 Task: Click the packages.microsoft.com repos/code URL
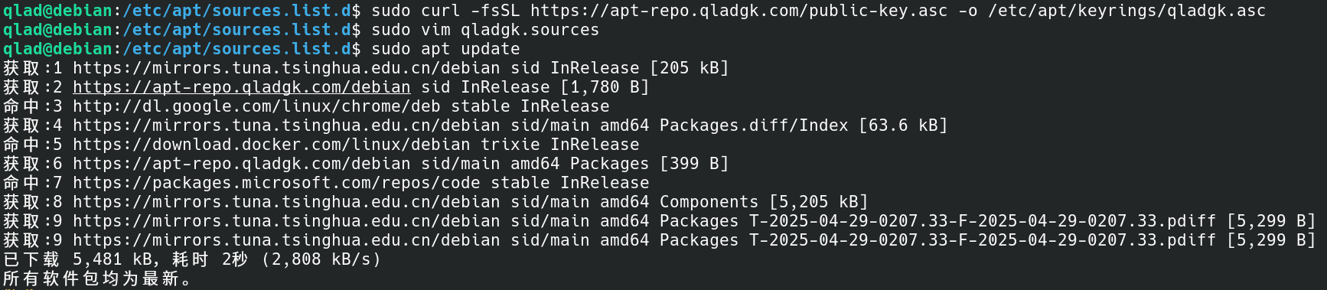pos(276,183)
